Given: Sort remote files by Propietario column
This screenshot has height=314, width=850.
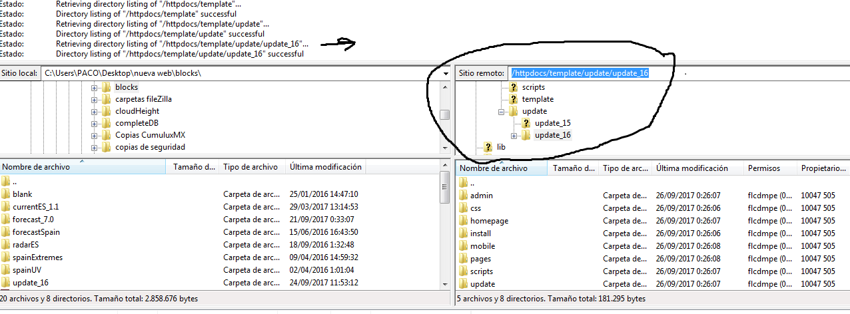Looking at the screenshot, I should [x=823, y=168].
